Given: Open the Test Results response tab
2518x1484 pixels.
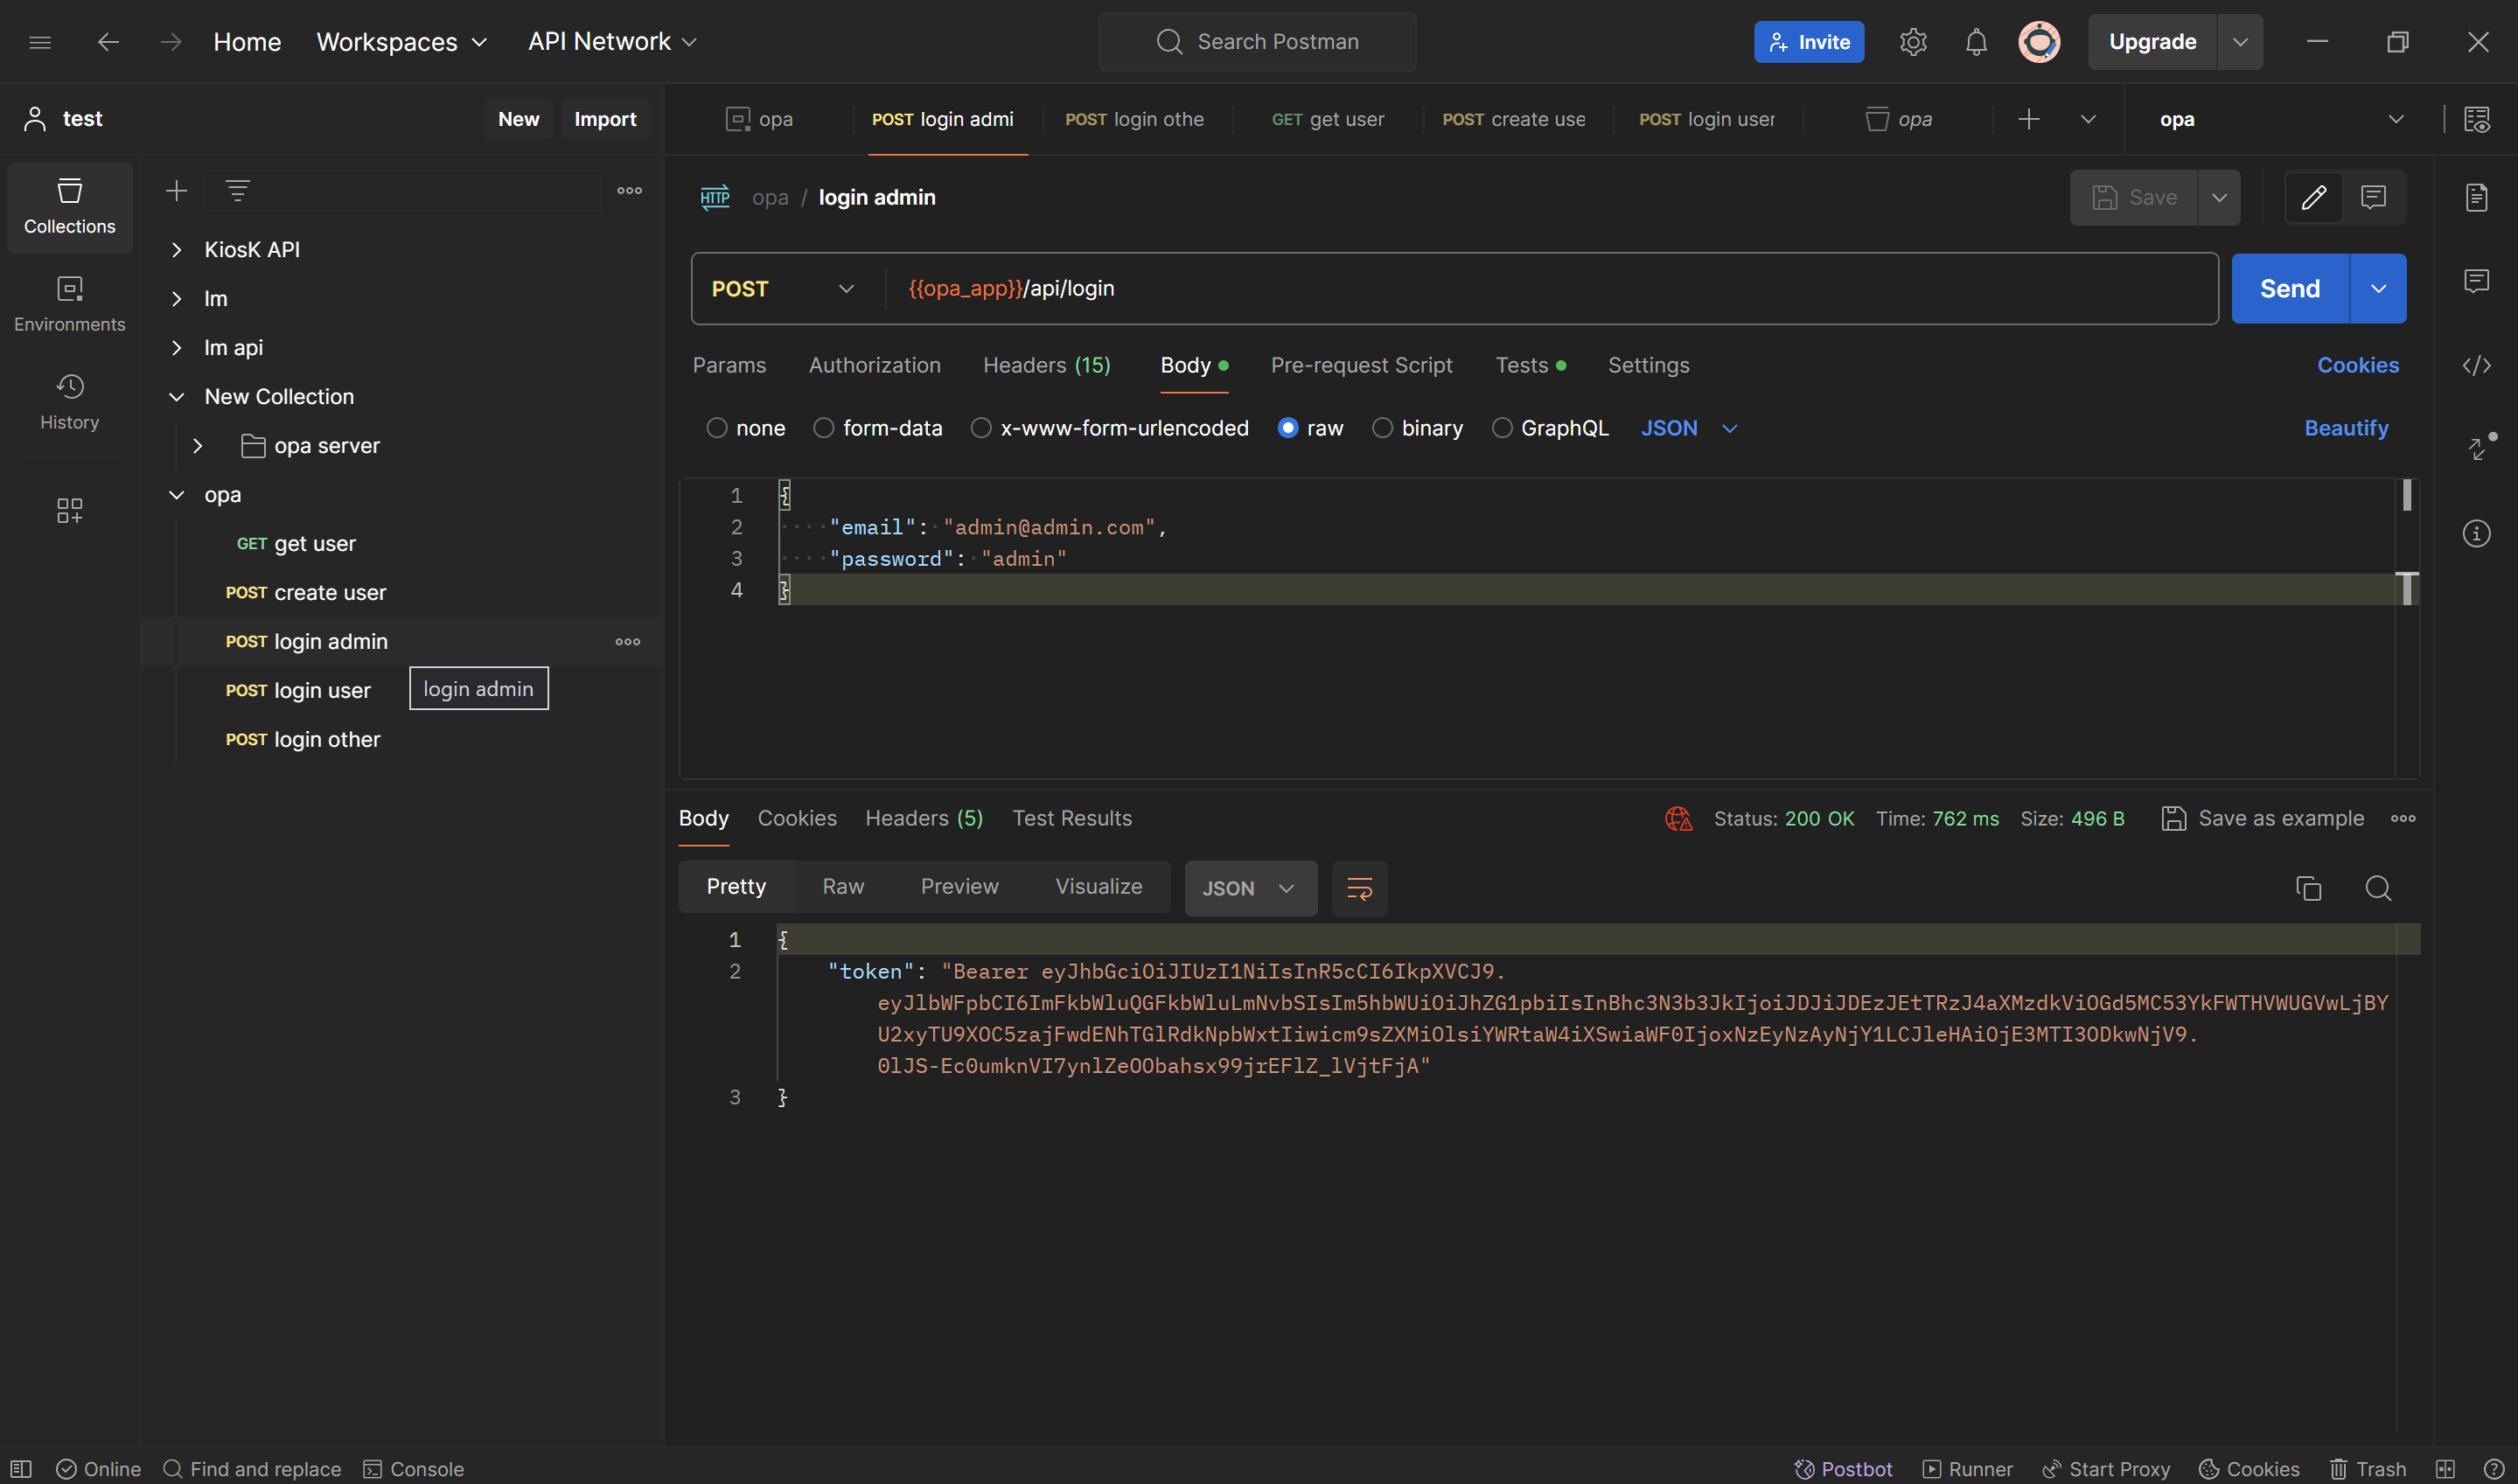Looking at the screenshot, I should 1071,818.
